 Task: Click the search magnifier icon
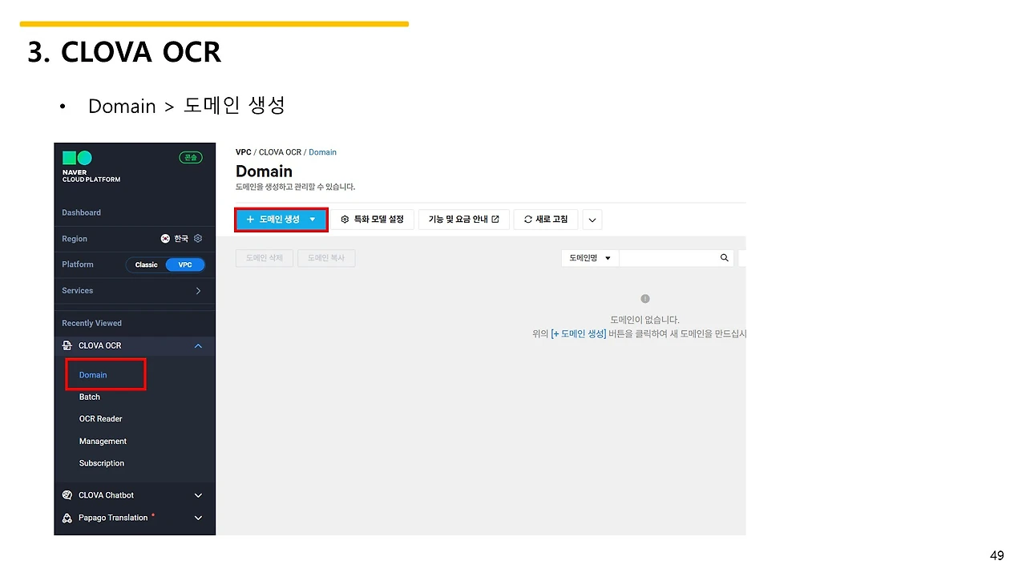(x=724, y=257)
